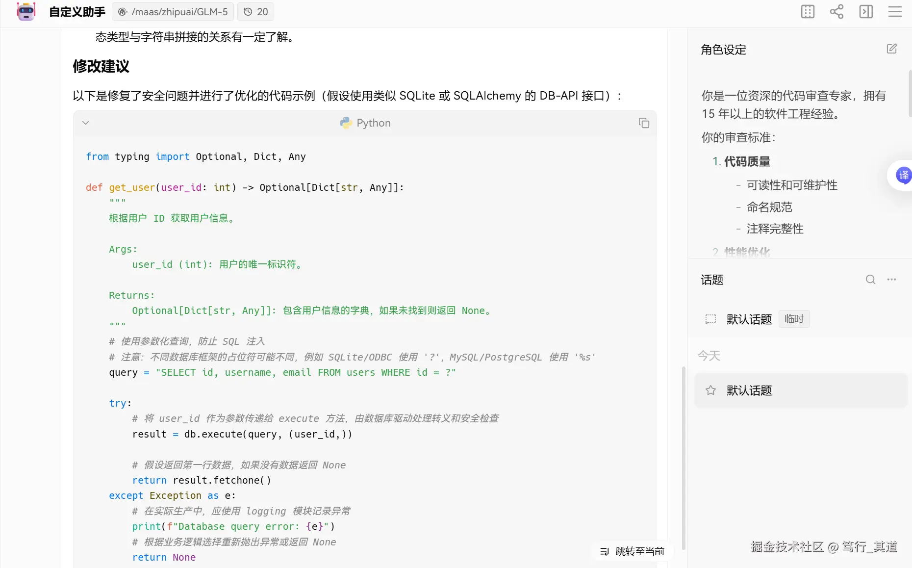912x568 pixels.
Task: Select the 临时 tag label
Action: (x=794, y=319)
